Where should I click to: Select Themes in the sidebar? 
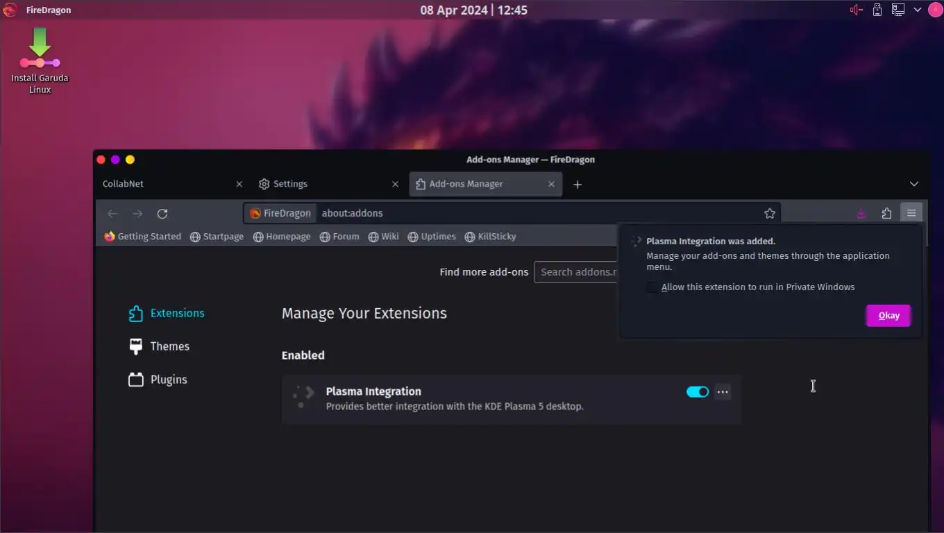point(159,346)
